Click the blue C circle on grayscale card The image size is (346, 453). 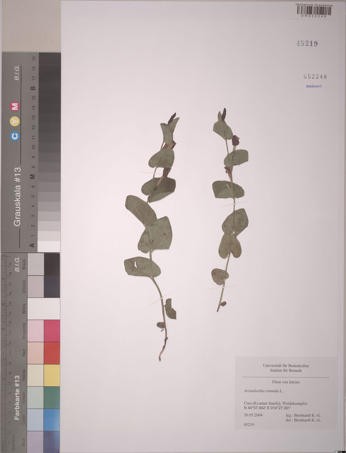pos(15,136)
